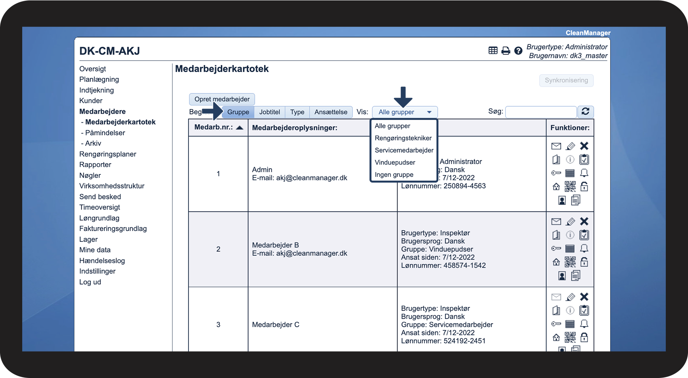Delete Medarbejder B using the X icon
The height and width of the screenshot is (378, 688).
click(584, 222)
